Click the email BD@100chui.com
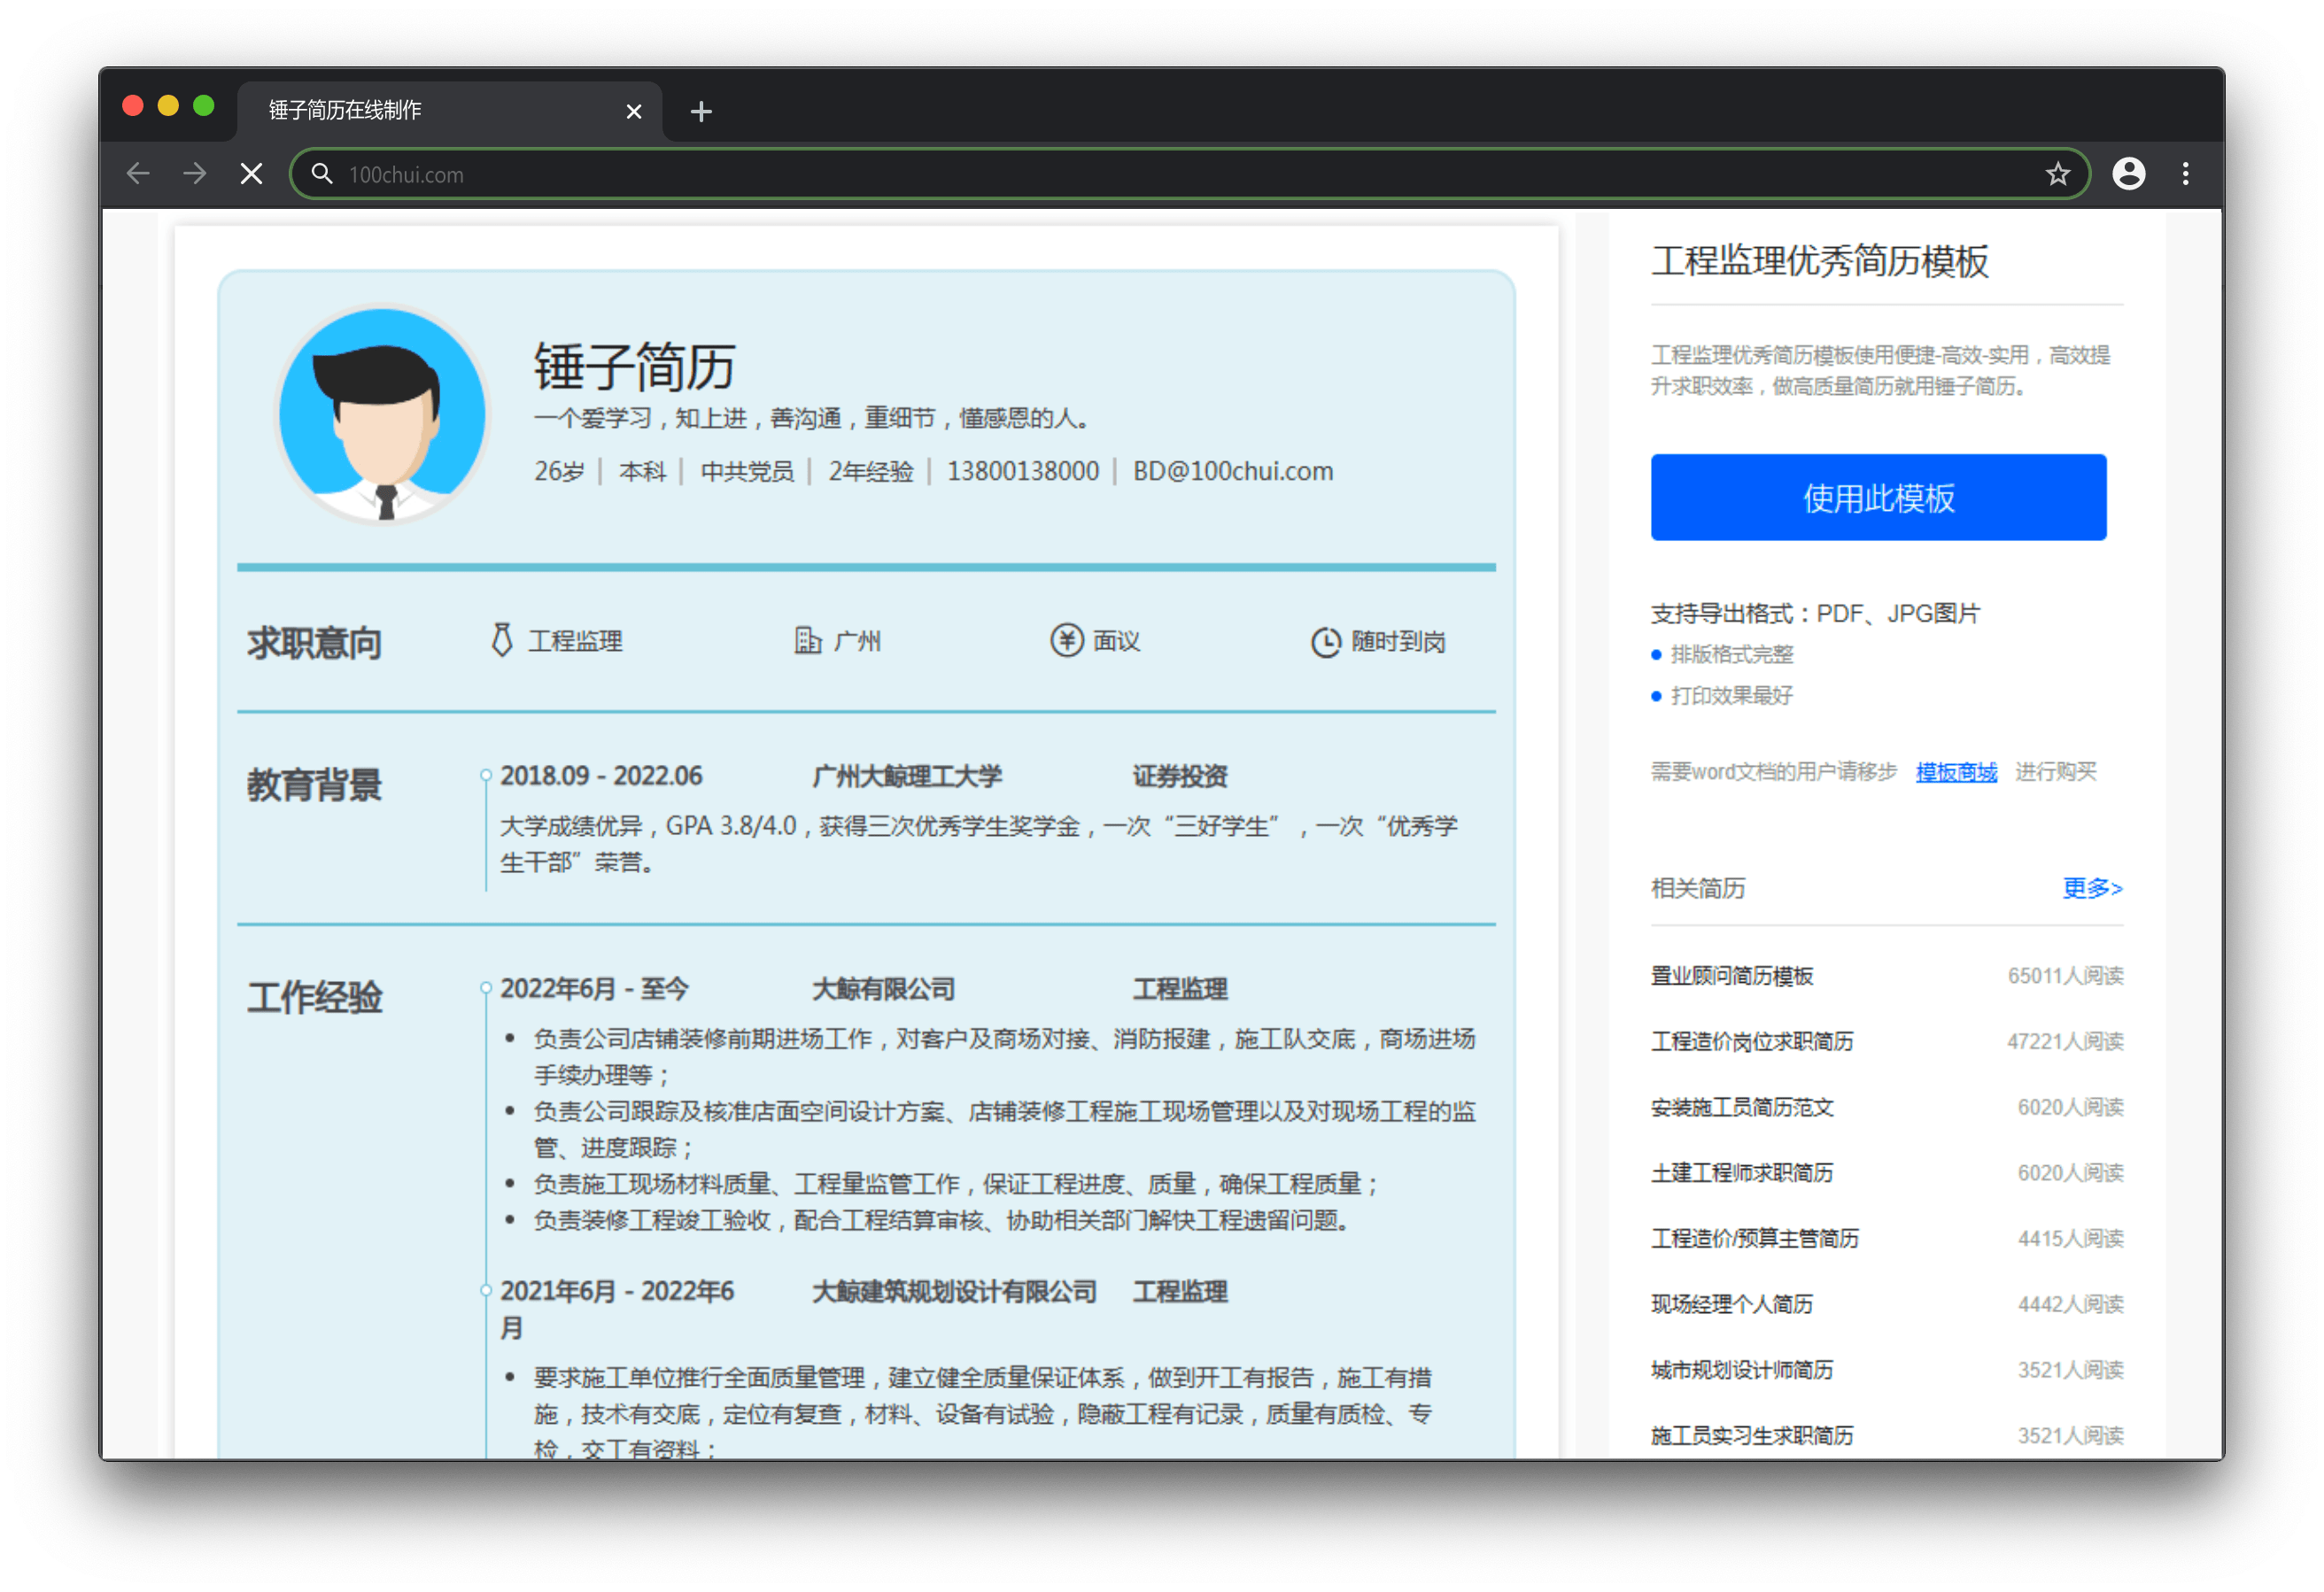Screen dimensions: 2324x1592 1232,471
